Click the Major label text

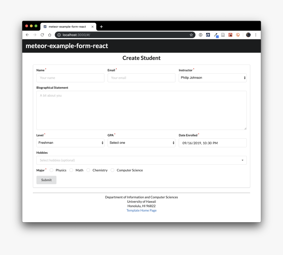[40, 170]
